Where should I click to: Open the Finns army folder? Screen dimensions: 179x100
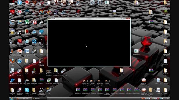click(122, 71)
